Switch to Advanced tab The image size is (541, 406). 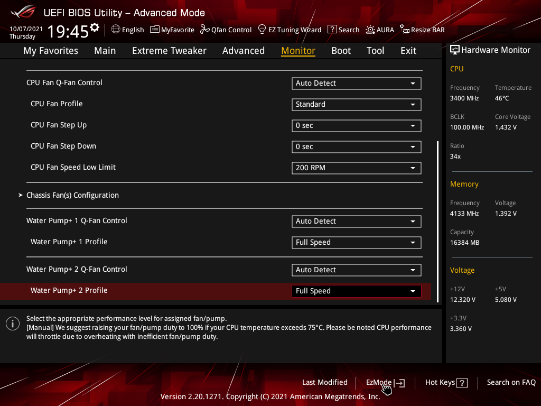coord(243,51)
